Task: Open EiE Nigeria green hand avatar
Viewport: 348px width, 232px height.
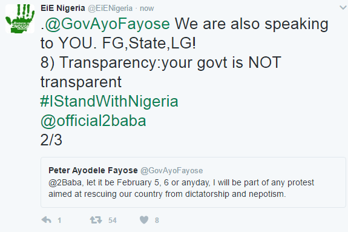Action: click(20, 19)
